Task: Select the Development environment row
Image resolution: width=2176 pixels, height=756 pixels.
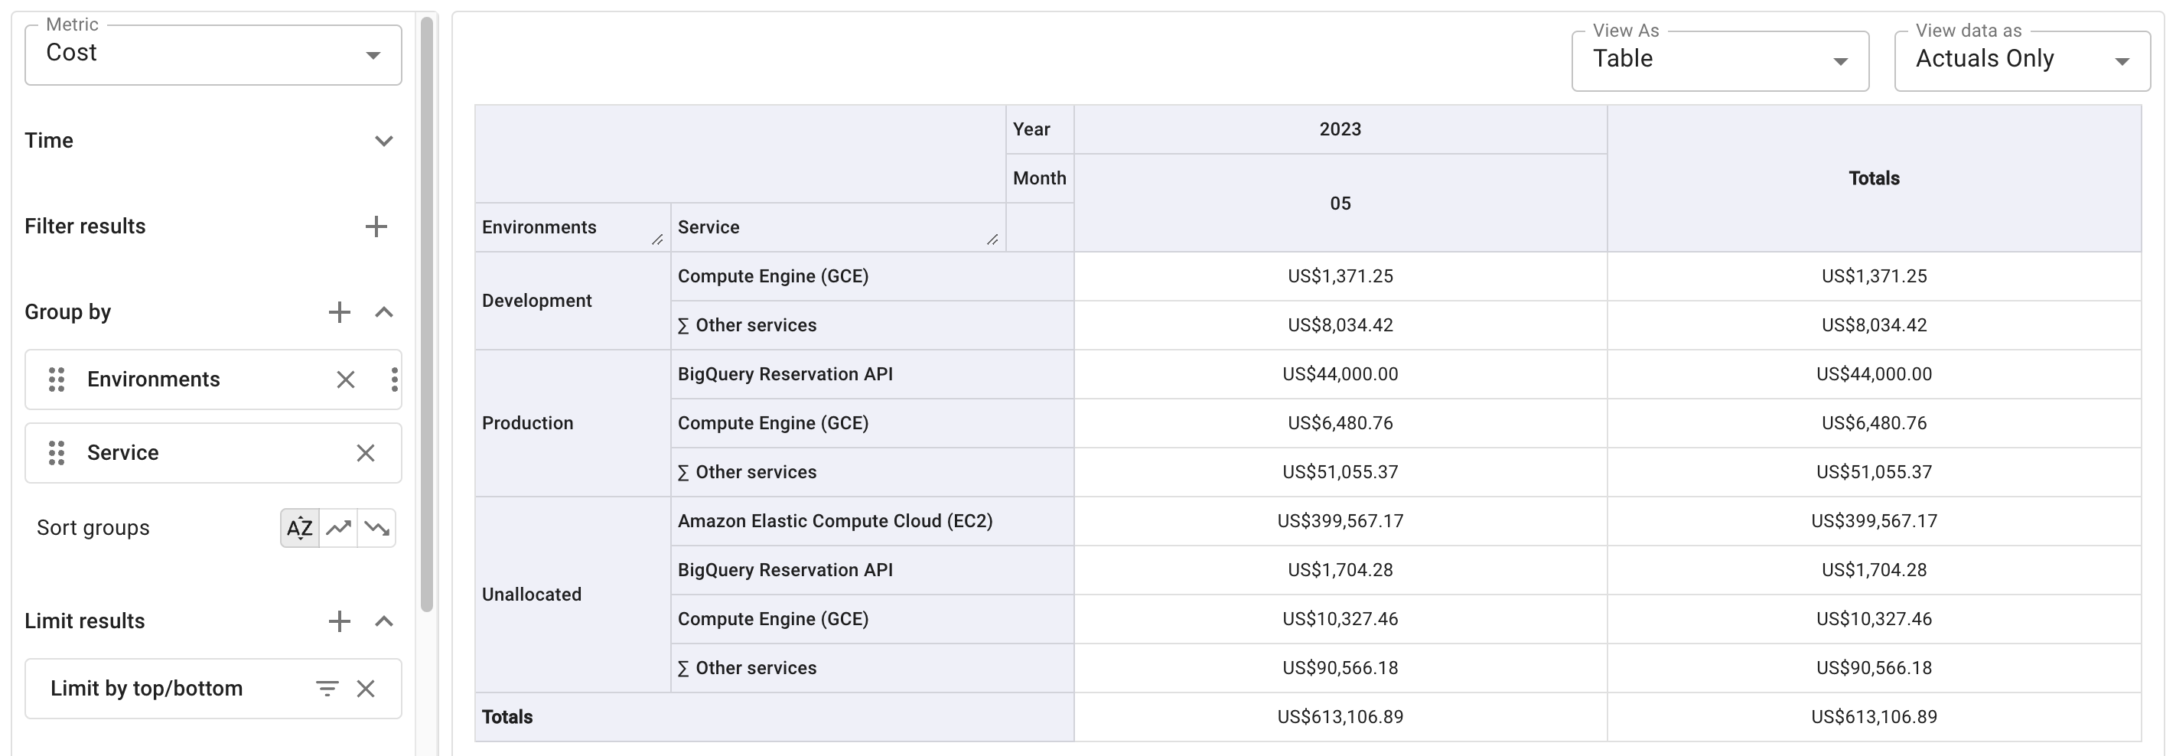Action: [x=573, y=301]
